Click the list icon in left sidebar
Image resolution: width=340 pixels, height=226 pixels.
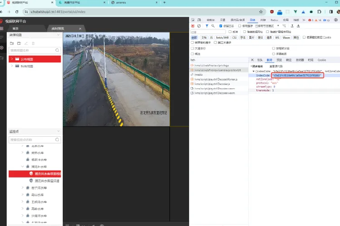(x=2, y=38)
